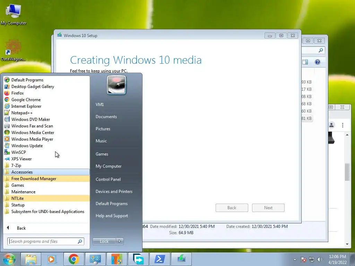This screenshot has width=355, height=266.
Task: Open the volume speaker icon
Action: (x=320, y=259)
